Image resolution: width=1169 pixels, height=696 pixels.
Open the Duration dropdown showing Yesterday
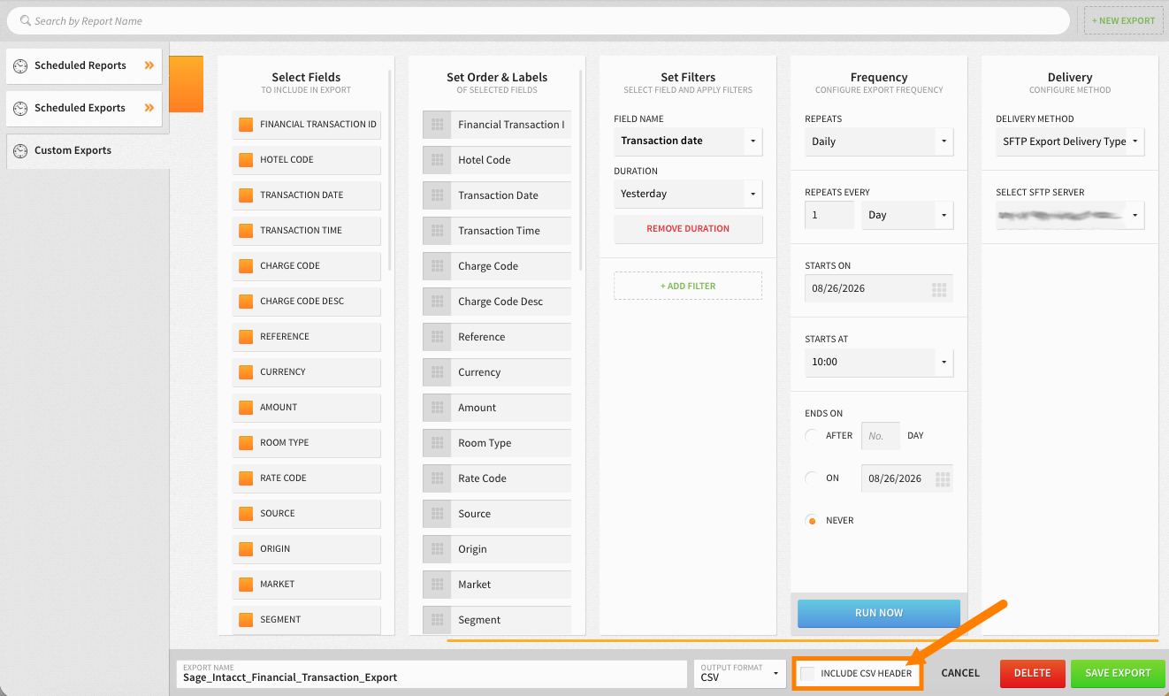(688, 194)
